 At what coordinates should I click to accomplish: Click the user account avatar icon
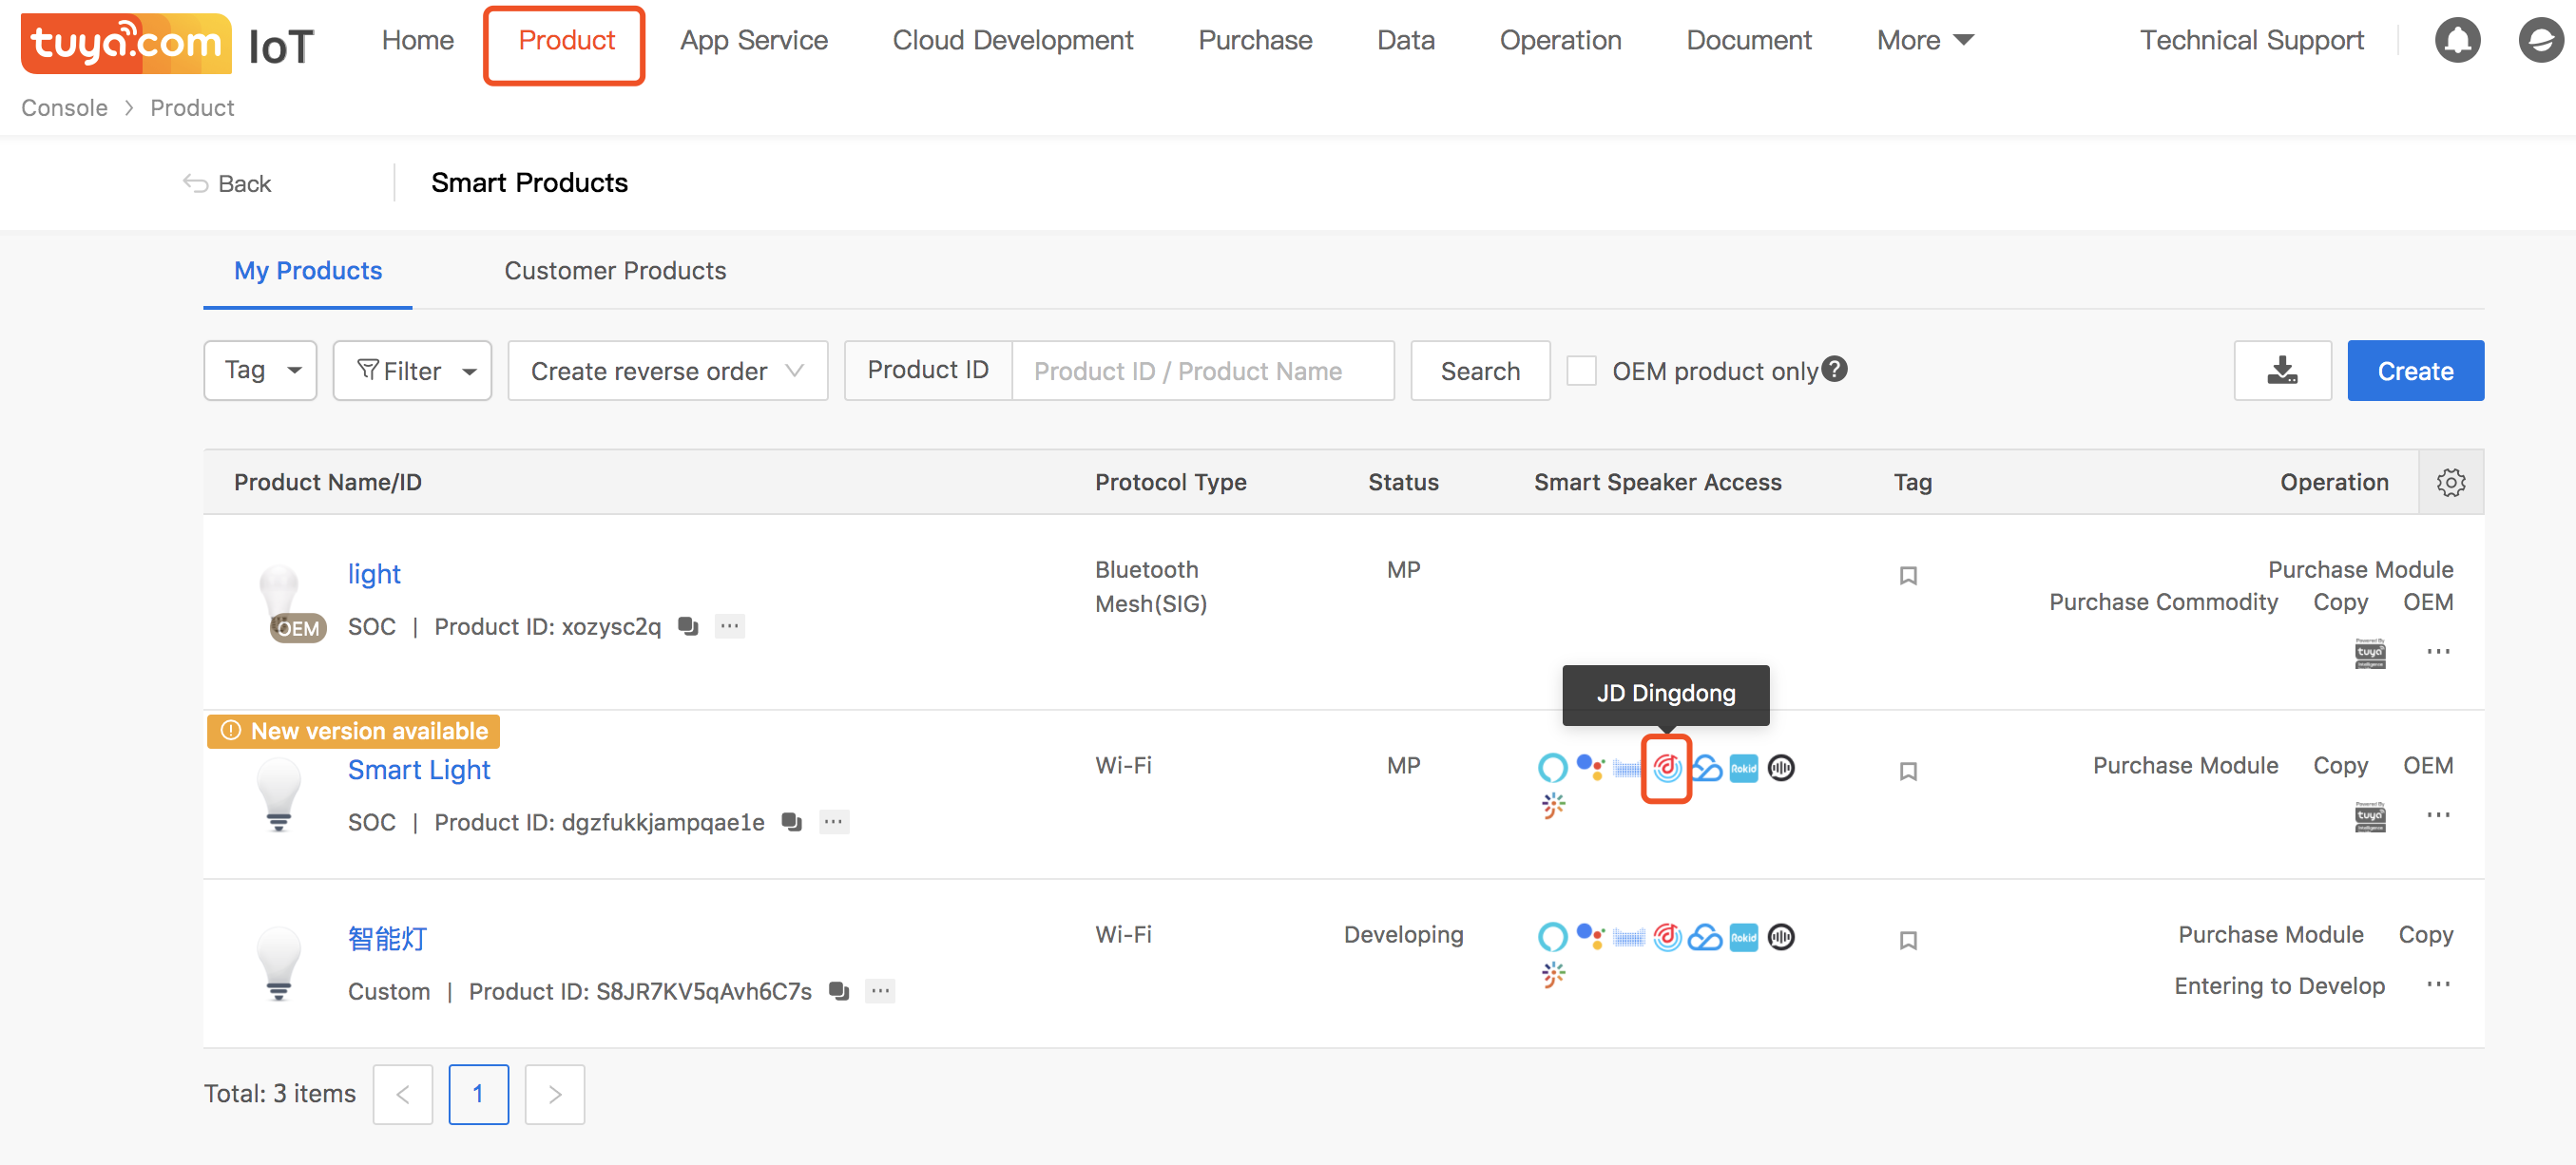pyautogui.click(x=2539, y=41)
